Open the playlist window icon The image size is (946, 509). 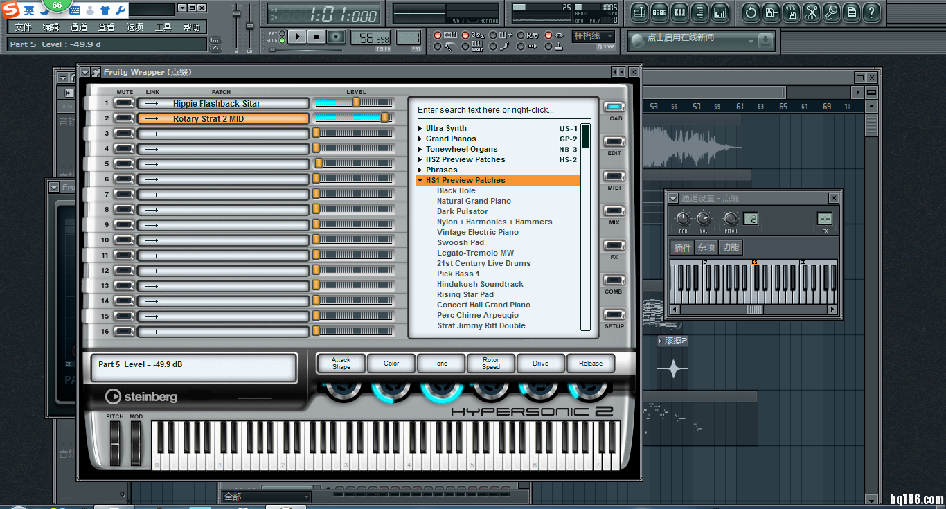click(639, 12)
